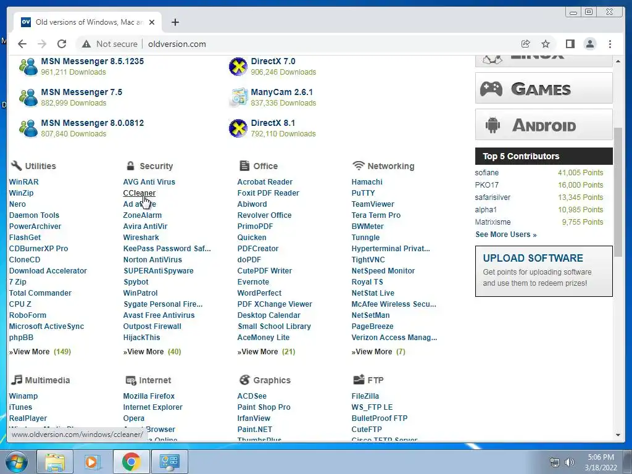632x474 pixels.
Task: Click the volume speaker tray icon
Action: click(x=570, y=462)
